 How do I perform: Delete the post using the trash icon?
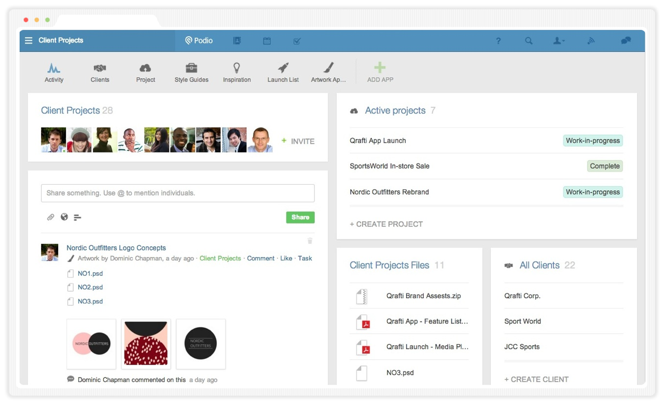pyautogui.click(x=310, y=241)
